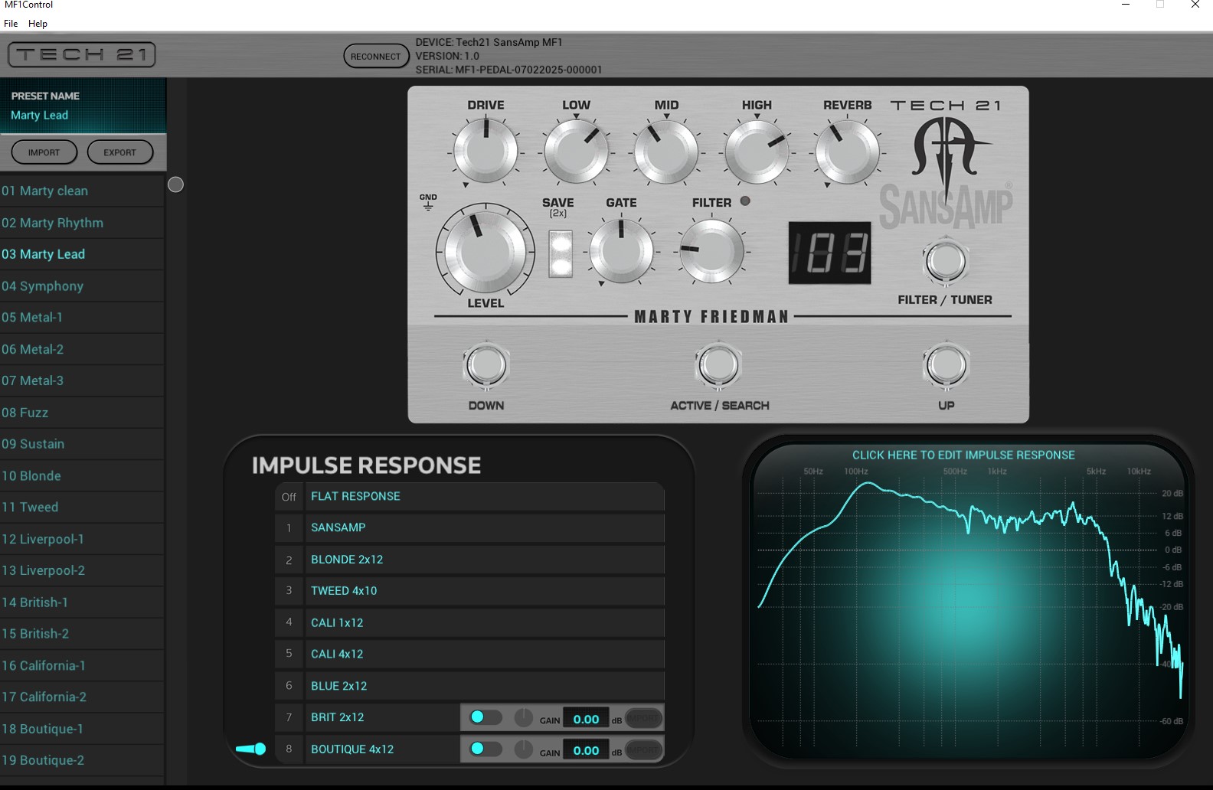Select preset 16 California-1

tap(82, 665)
